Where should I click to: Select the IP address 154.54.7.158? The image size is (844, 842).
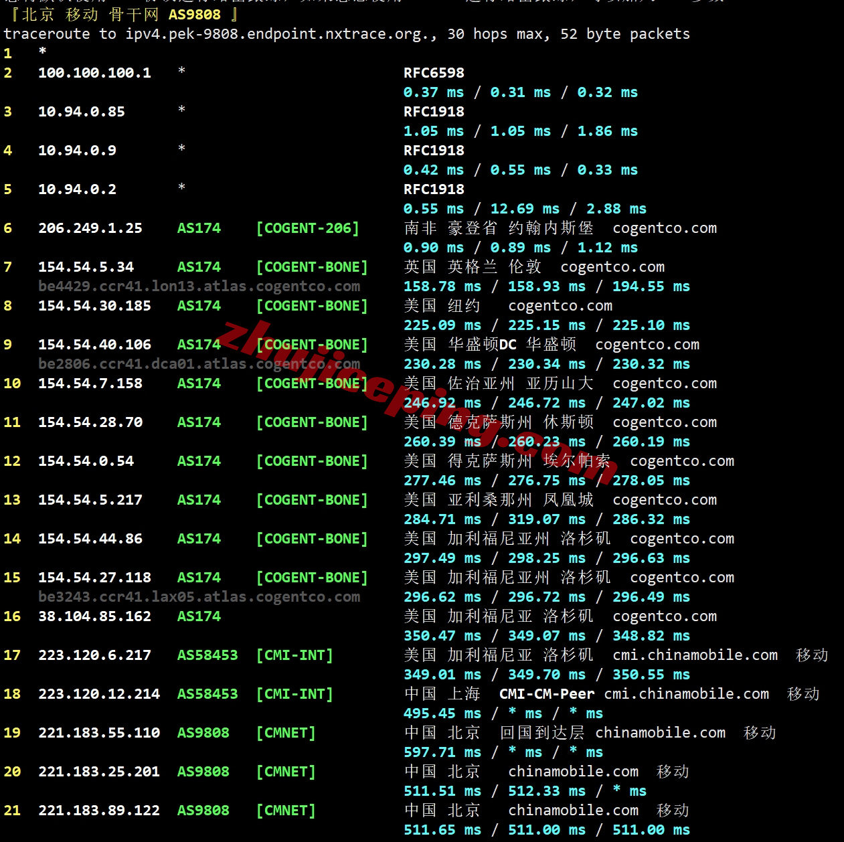[x=90, y=384]
